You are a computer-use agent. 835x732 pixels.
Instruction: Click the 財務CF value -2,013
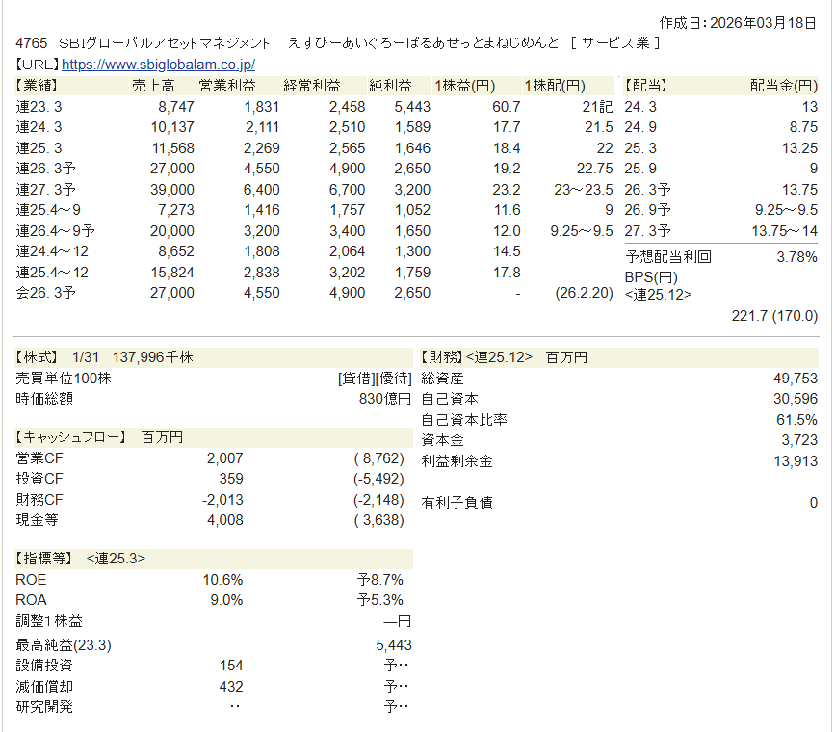[222, 500]
